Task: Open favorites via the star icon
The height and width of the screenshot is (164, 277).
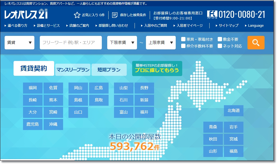Action: [x=77, y=15]
